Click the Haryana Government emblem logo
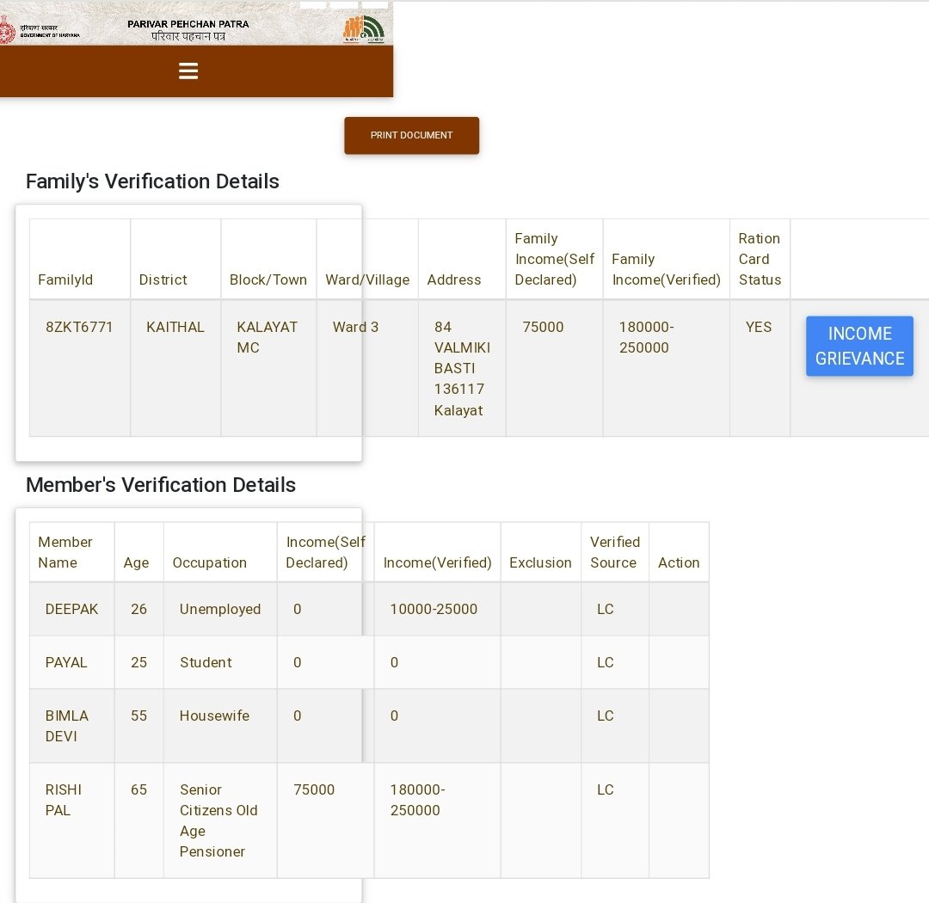This screenshot has height=903, width=929. point(7,29)
